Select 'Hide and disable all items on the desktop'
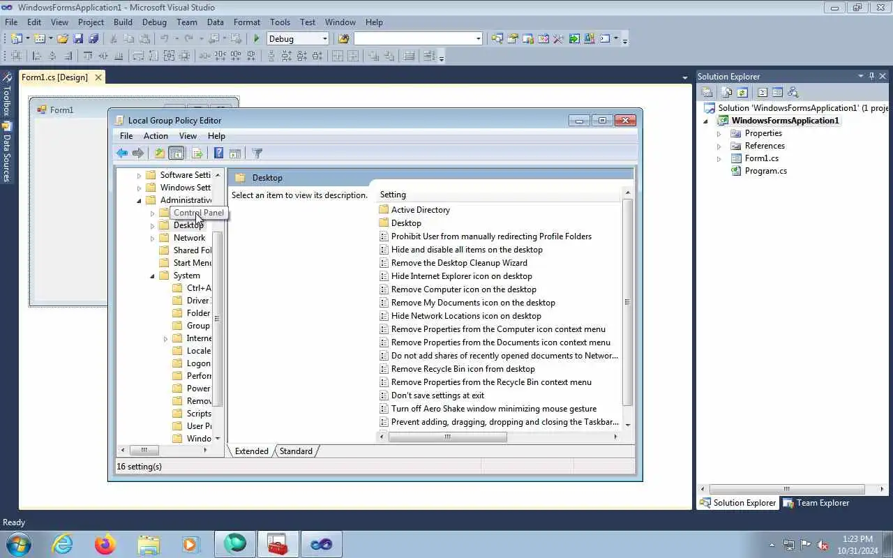 [x=467, y=250]
